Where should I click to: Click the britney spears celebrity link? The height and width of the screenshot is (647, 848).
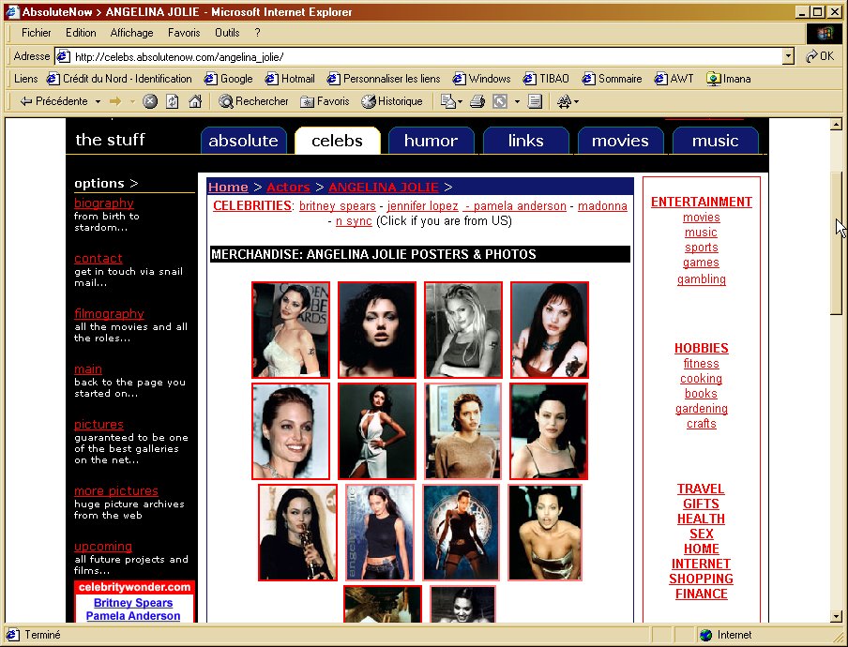click(338, 206)
